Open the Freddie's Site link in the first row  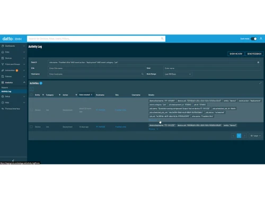[x=120, y=110]
